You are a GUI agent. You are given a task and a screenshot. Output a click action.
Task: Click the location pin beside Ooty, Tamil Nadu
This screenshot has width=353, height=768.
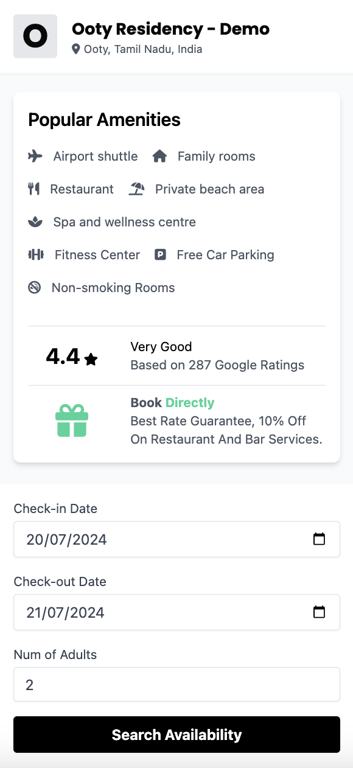pos(76,49)
